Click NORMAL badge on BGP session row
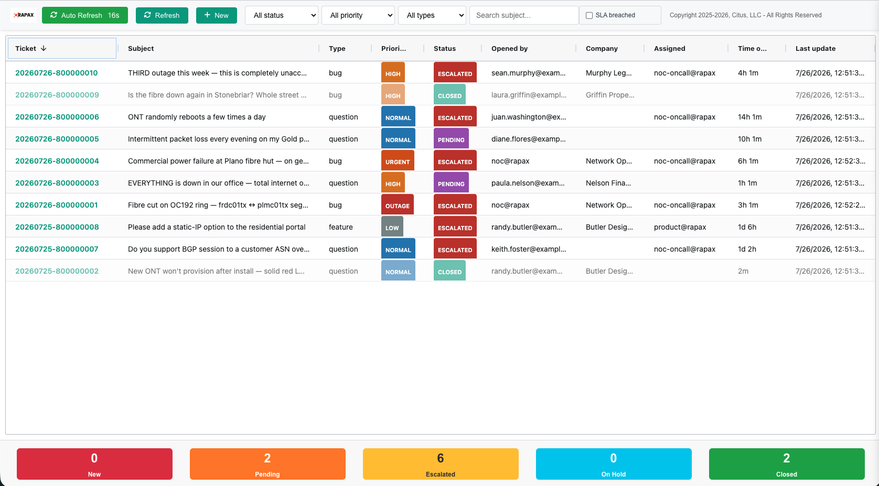 (398, 249)
